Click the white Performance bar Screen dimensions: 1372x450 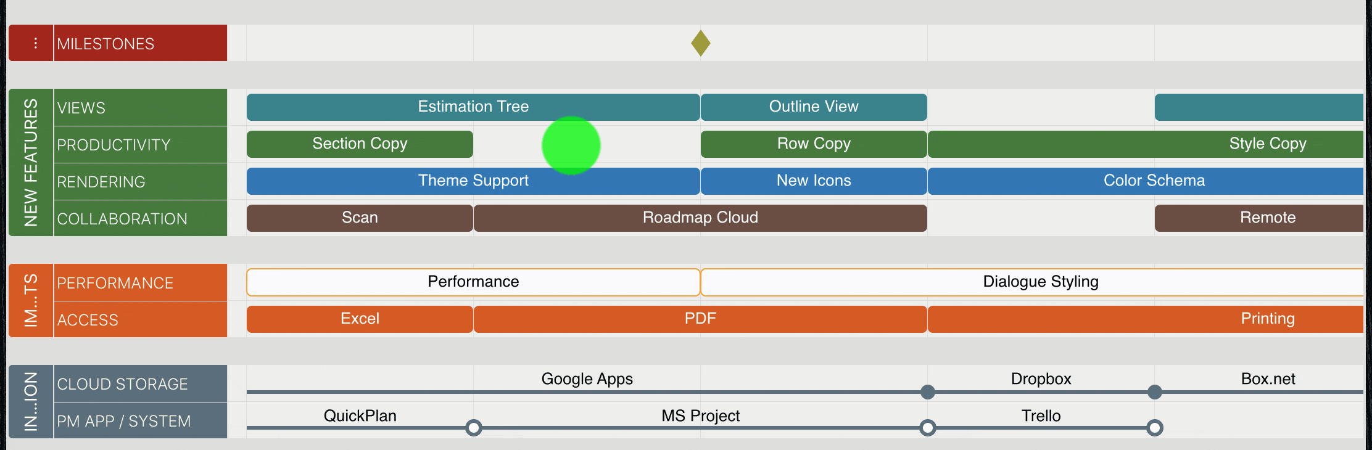click(473, 282)
